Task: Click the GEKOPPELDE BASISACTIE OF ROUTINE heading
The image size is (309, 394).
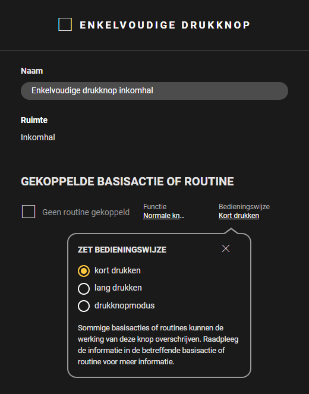Action: click(x=127, y=181)
